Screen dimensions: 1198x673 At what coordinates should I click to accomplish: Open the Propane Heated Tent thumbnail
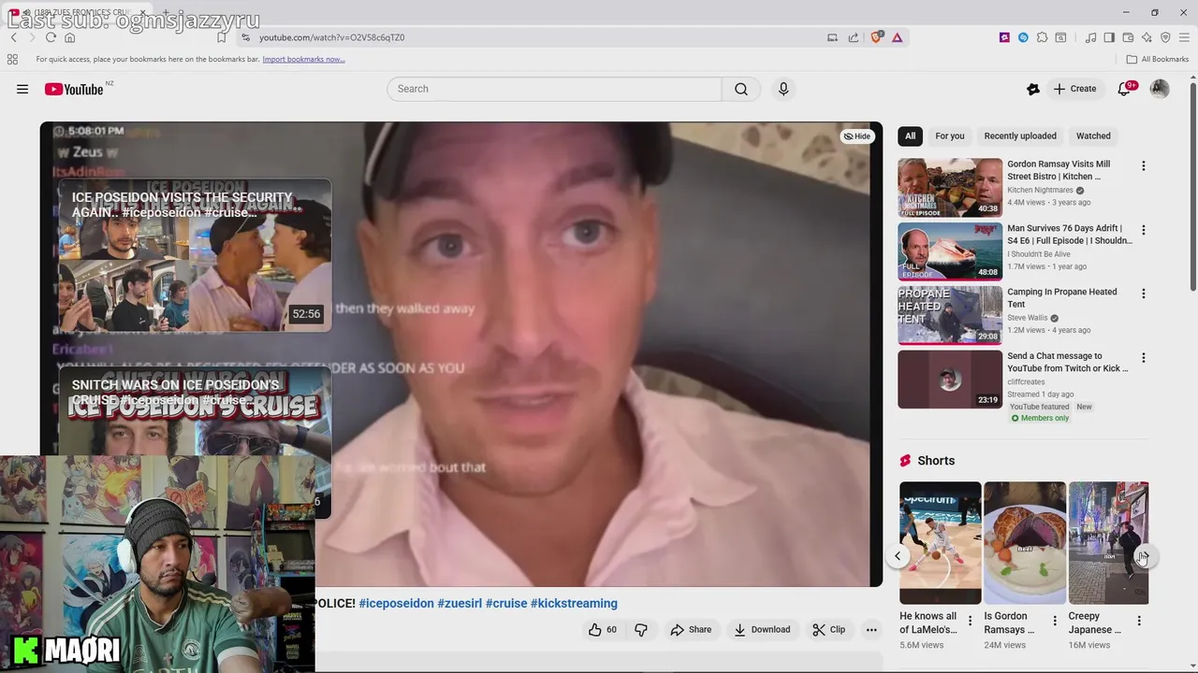(950, 315)
